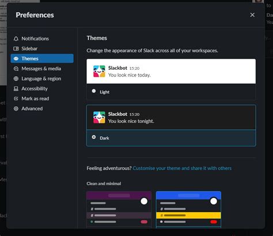The width and height of the screenshot is (273, 236).
Task: Choose the purple Aubergine theme radio circle
Action: (144, 201)
